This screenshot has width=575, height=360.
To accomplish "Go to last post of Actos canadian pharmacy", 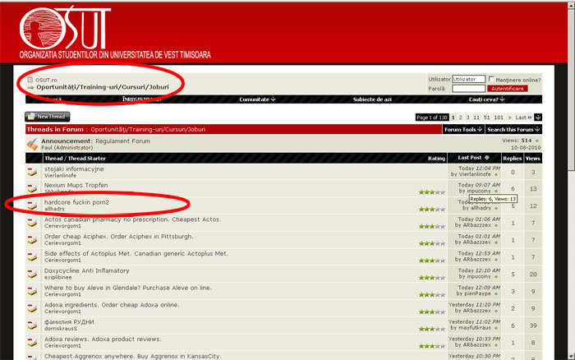I will [496, 225].
